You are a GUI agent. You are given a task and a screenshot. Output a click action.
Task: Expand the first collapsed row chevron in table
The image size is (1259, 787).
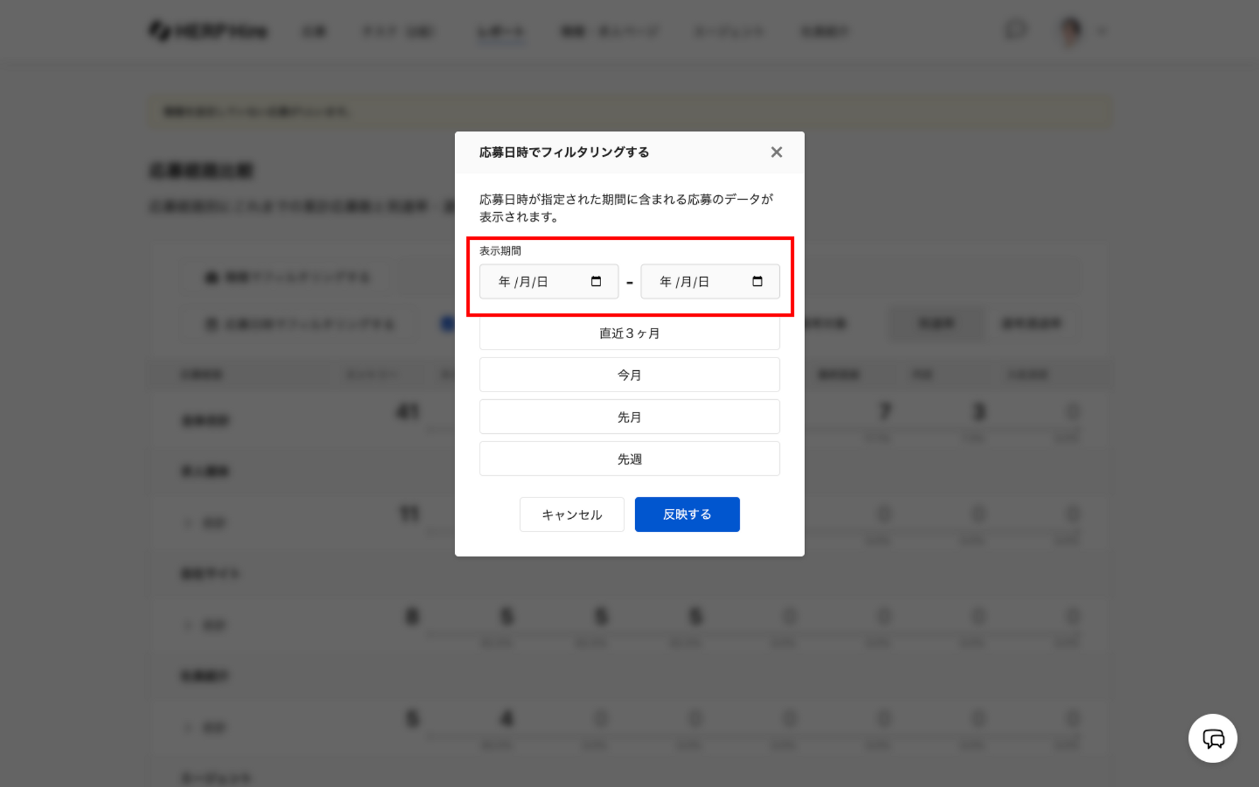pos(188,523)
